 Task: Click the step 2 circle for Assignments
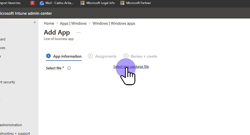[x=90, y=56]
